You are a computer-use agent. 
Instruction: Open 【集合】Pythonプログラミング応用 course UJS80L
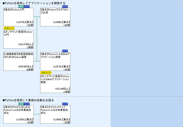(55, 17)
